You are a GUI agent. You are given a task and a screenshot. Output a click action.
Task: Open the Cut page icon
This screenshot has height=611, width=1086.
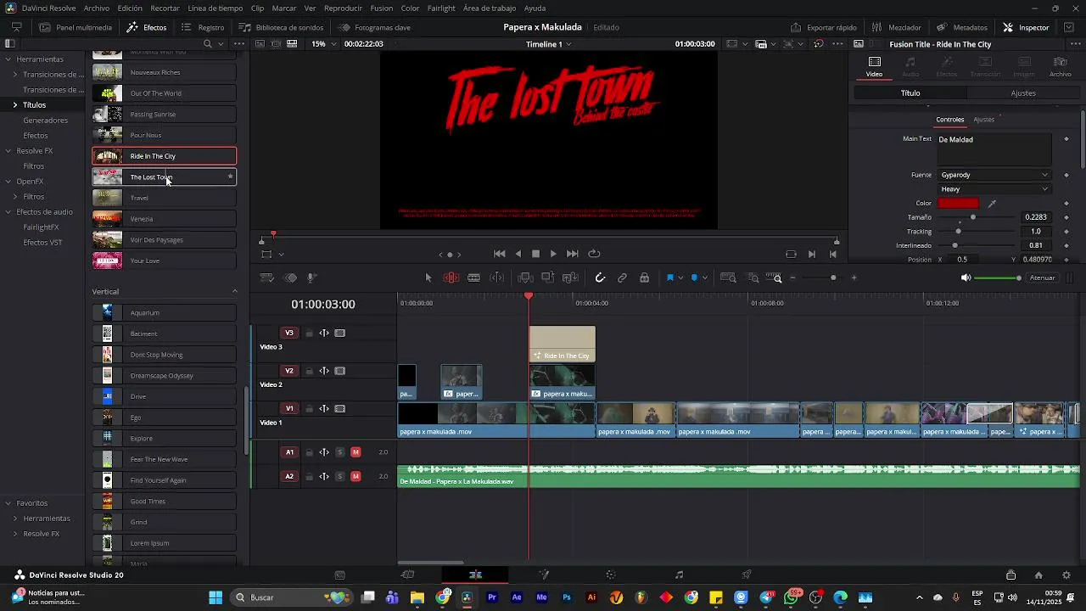point(407,575)
